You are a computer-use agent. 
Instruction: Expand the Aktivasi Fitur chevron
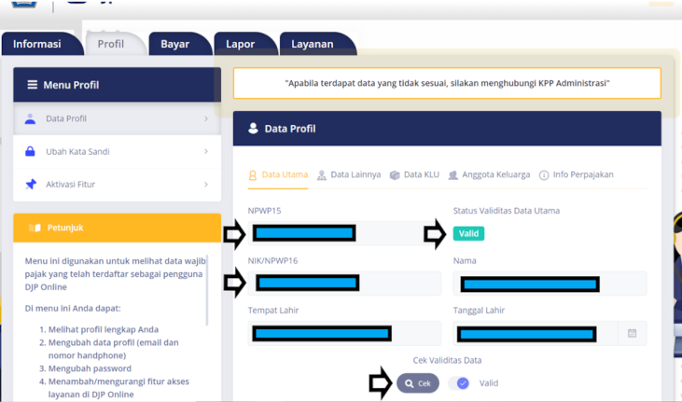point(205,185)
